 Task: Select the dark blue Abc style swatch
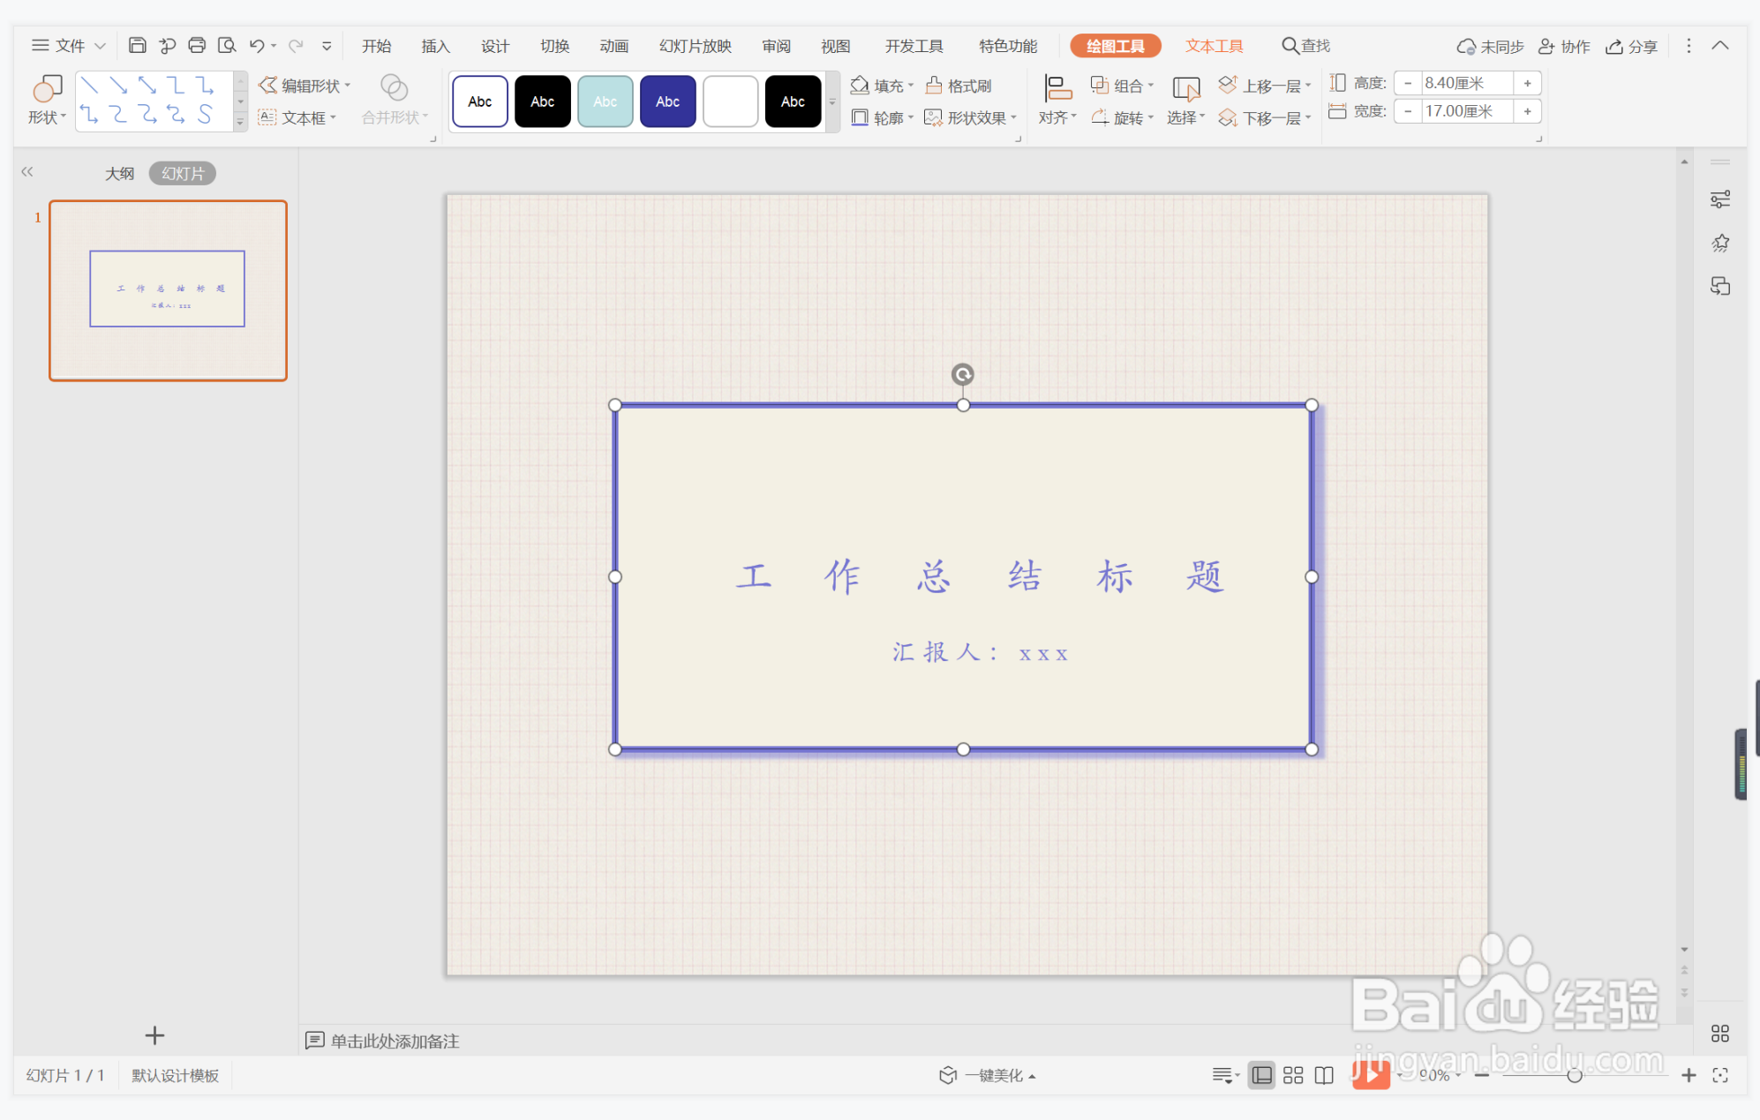pyautogui.click(x=667, y=101)
